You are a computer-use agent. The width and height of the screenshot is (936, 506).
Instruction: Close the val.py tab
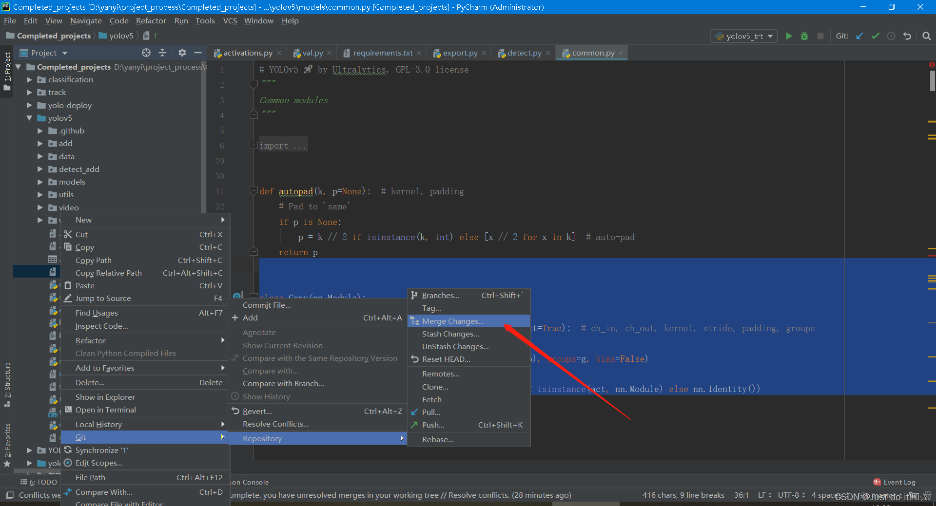pyautogui.click(x=330, y=53)
